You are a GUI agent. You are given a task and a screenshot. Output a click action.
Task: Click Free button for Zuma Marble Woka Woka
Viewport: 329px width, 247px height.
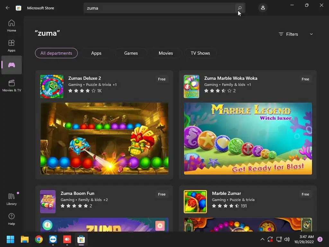click(305, 79)
